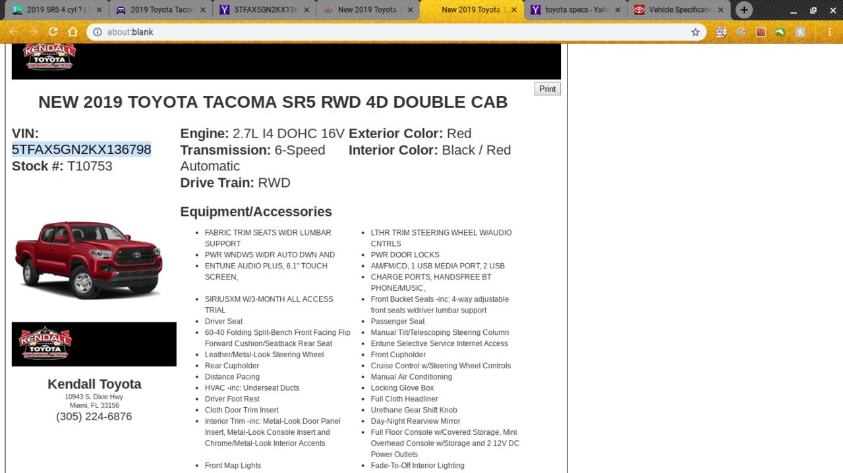843x473 pixels.
Task: Open the playing cards extension icon
Action: point(721,32)
